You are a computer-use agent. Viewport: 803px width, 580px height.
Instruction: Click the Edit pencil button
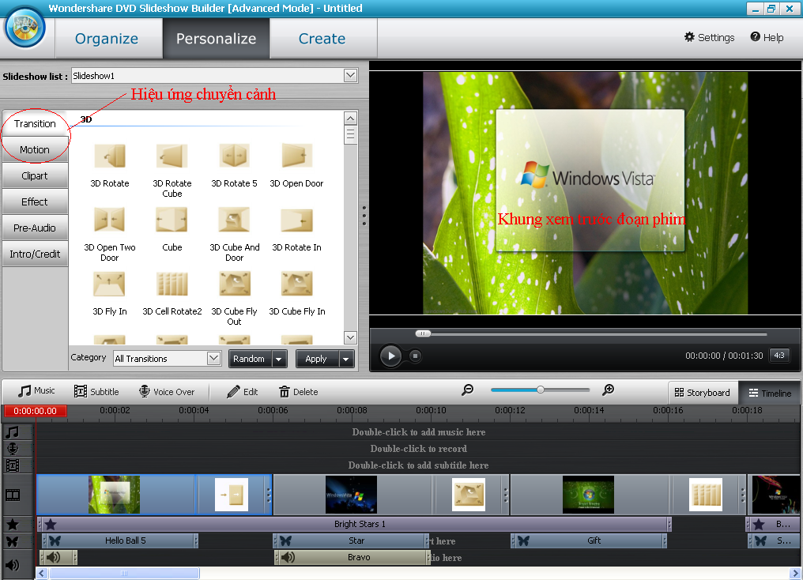click(242, 392)
